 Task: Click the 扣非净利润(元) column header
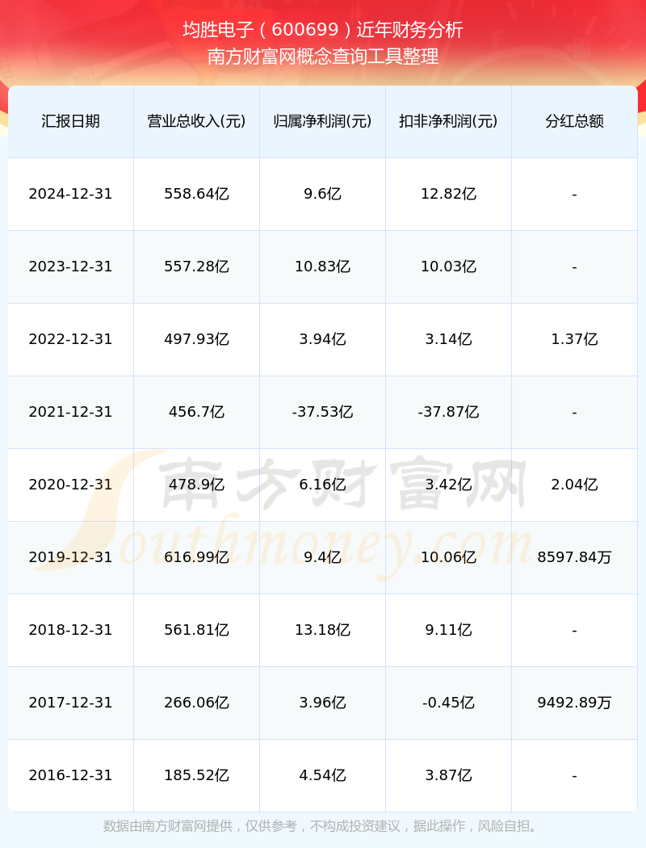[x=449, y=121]
